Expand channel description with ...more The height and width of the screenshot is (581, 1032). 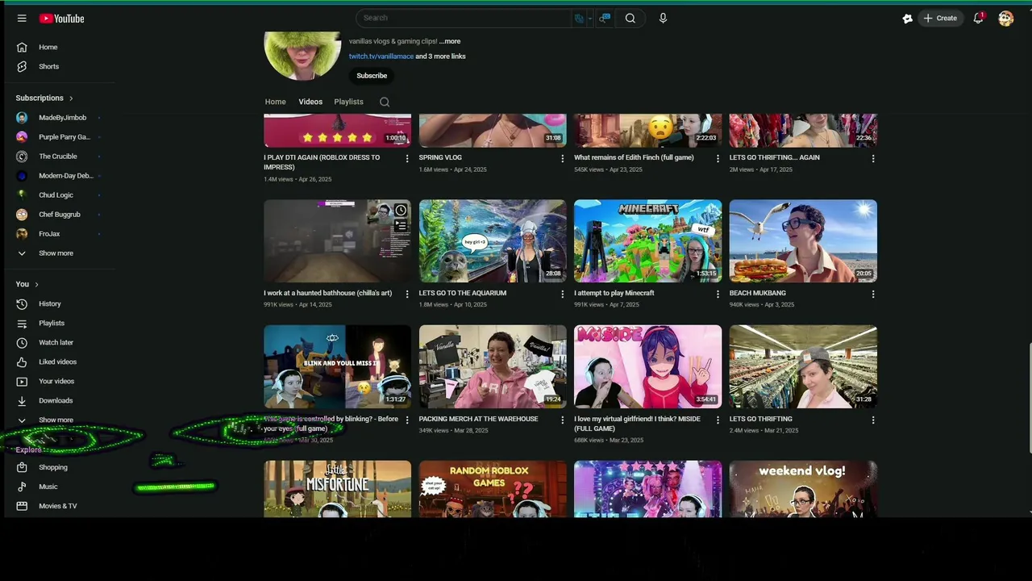point(450,41)
